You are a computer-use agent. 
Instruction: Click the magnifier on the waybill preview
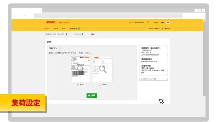80,68
